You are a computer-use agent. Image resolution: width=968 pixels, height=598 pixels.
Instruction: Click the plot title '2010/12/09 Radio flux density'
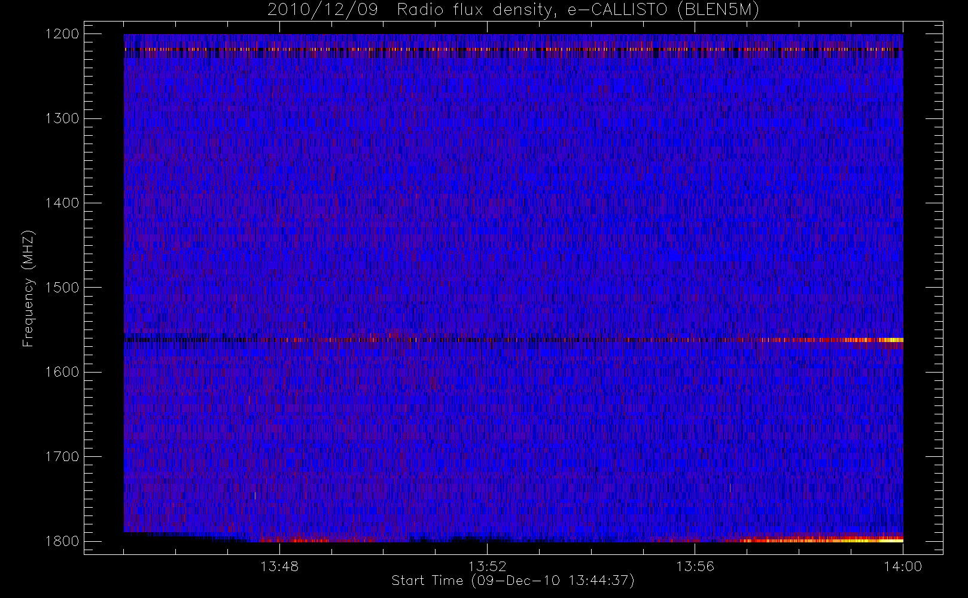pyautogui.click(x=513, y=10)
